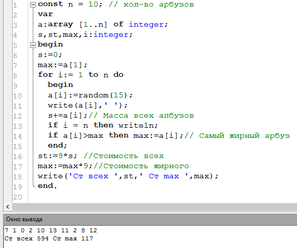
Task: Click the number 15 inside random(15)
Action: coord(118,95)
